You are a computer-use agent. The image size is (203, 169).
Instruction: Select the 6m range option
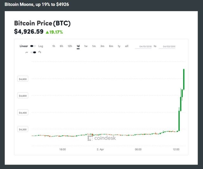tap(111, 46)
